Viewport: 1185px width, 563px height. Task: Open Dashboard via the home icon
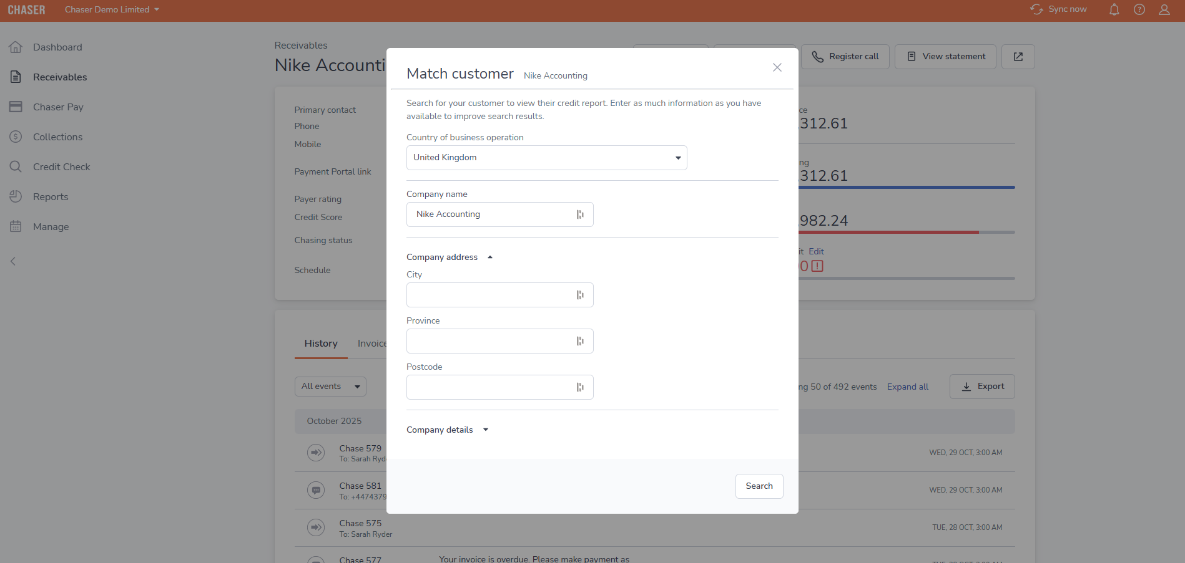pyautogui.click(x=16, y=47)
